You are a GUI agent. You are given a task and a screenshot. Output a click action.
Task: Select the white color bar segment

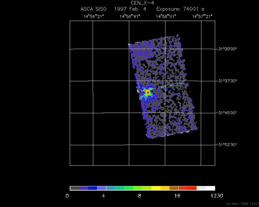[210, 188]
